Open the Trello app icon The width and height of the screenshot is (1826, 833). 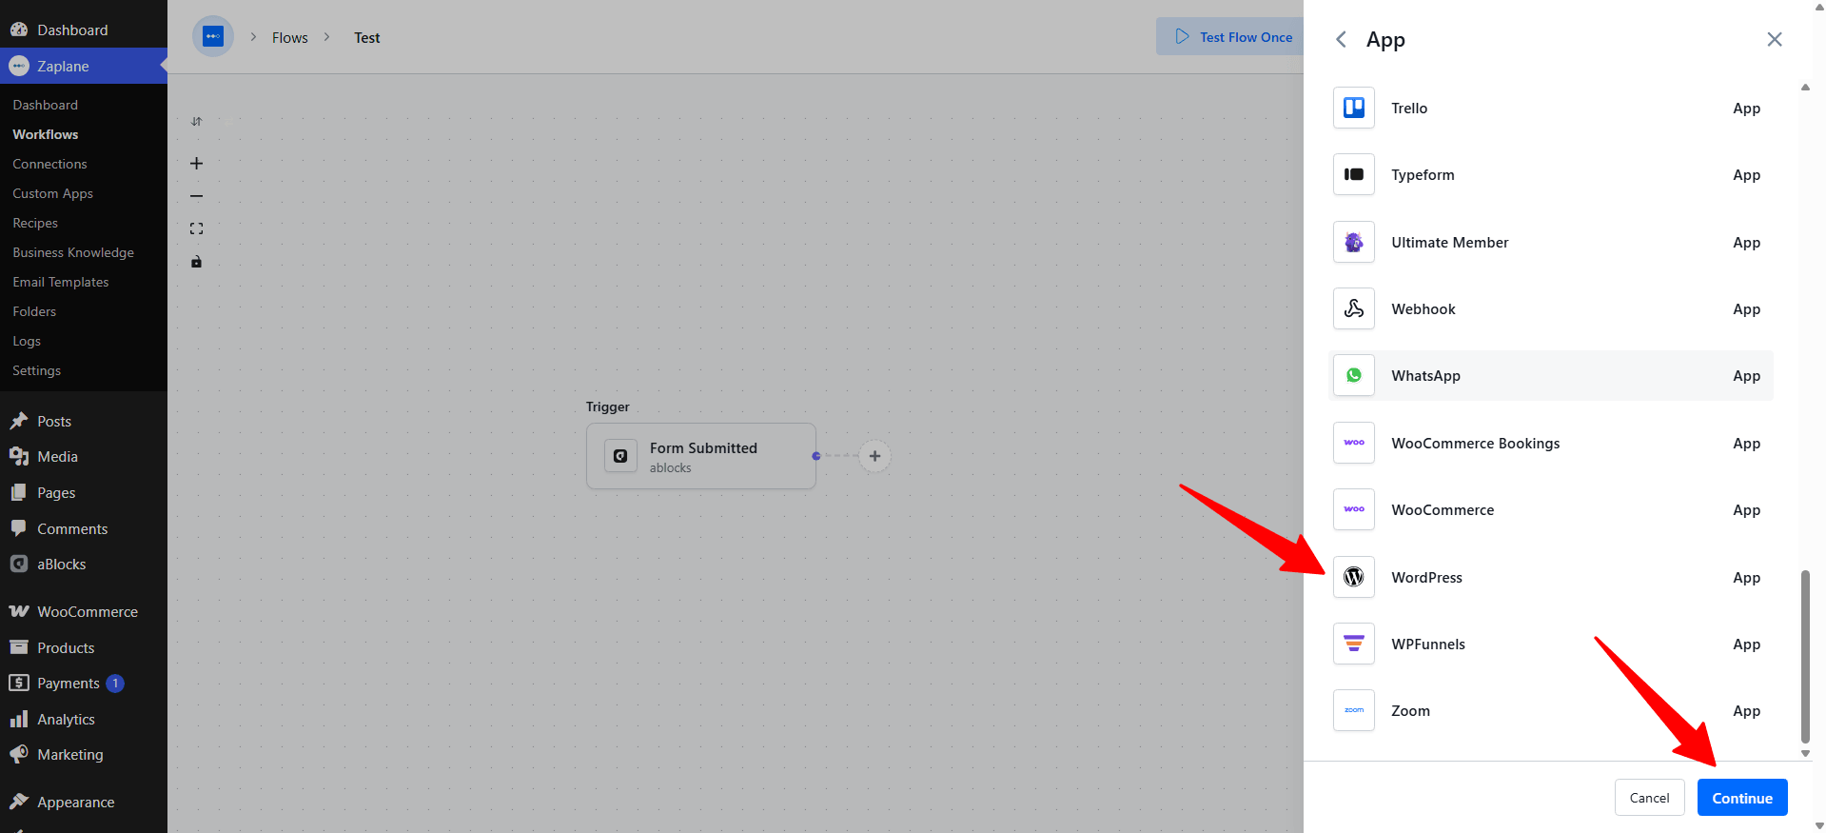pyautogui.click(x=1353, y=108)
